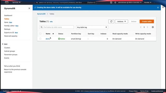The height and width of the screenshot is (93, 166).
Task: Open Parameter groups in sidebar
Action: [x=11, y=55]
